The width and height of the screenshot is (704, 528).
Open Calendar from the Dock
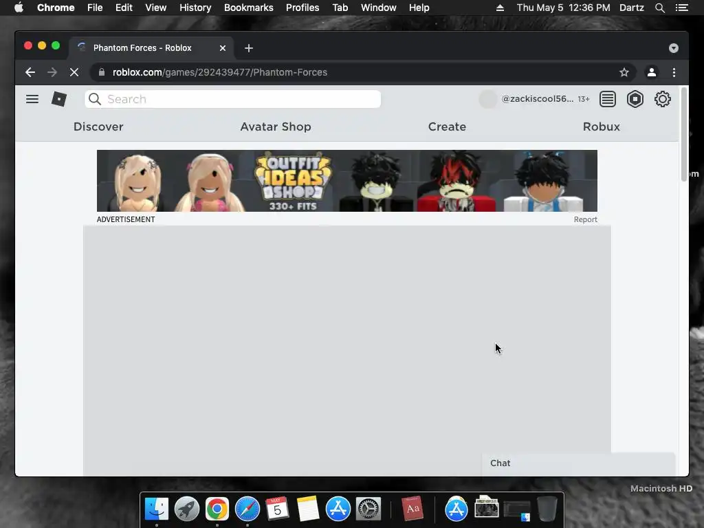(x=278, y=509)
